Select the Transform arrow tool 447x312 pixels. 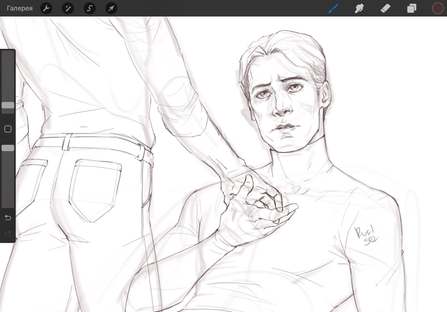pyautogui.click(x=111, y=8)
